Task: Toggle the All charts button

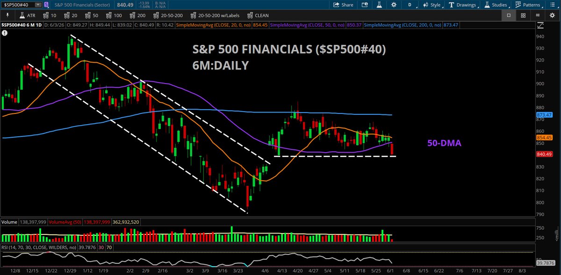Action: pyautogui.click(x=537, y=15)
